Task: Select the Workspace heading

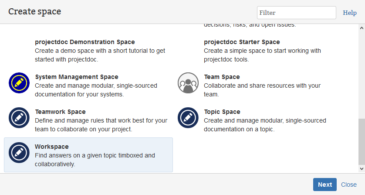Action: coord(51,147)
